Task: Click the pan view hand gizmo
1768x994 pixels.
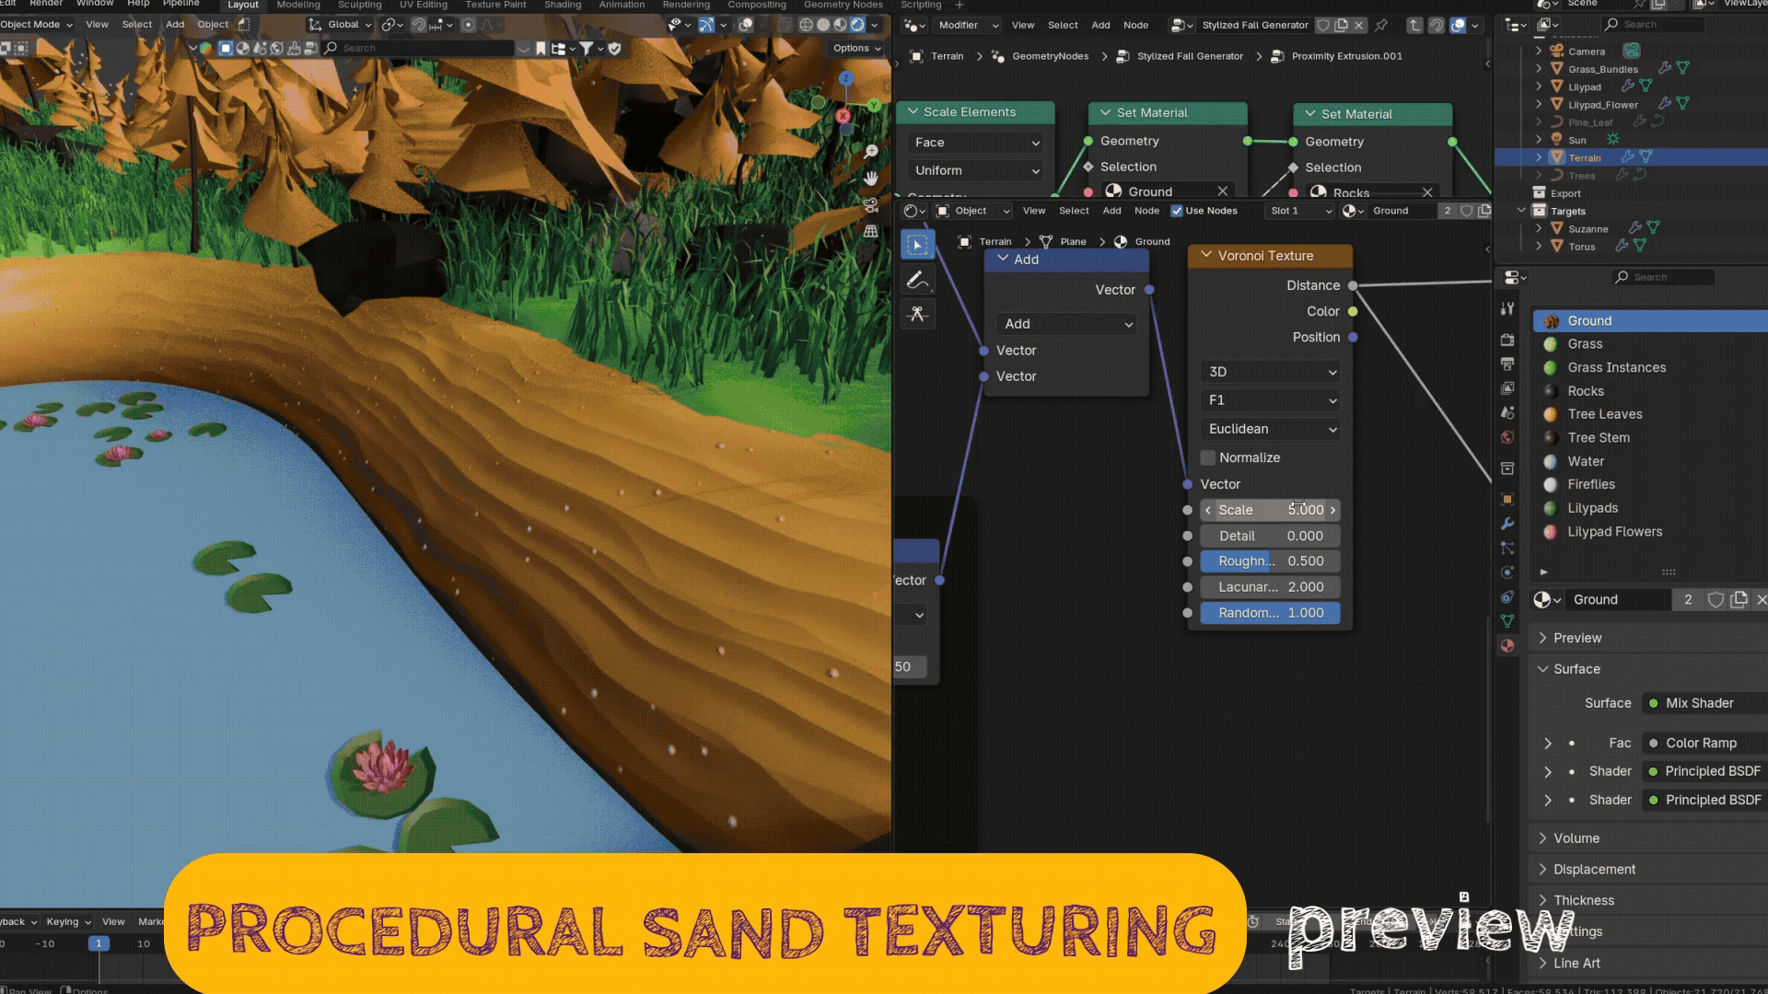Action: [x=870, y=178]
